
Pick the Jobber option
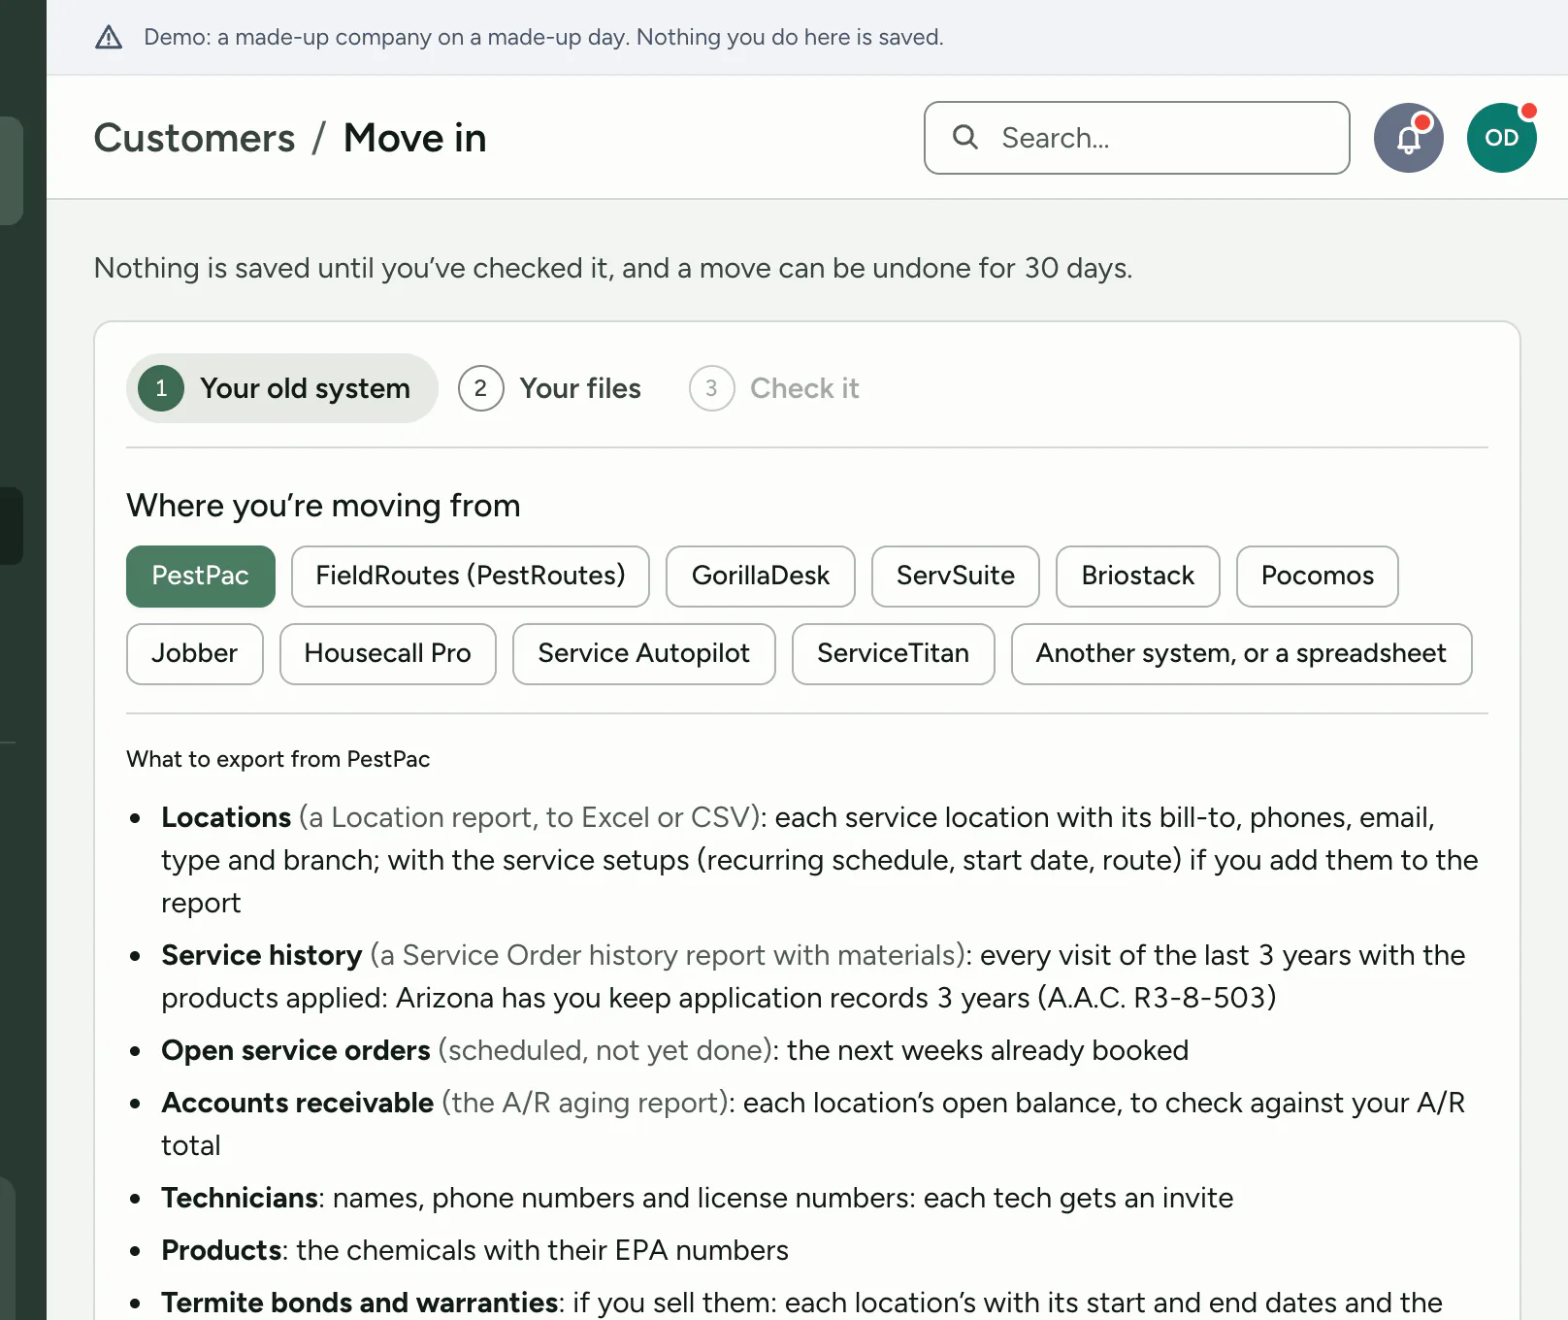pos(195,654)
